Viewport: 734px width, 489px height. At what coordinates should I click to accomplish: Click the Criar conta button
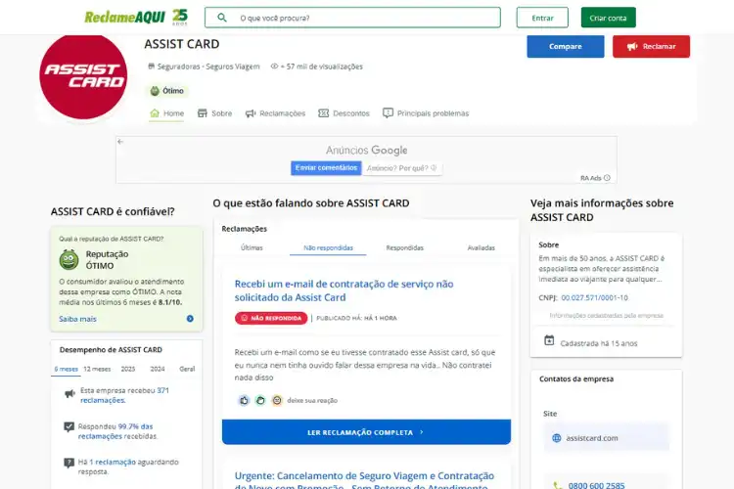(x=608, y=18)
